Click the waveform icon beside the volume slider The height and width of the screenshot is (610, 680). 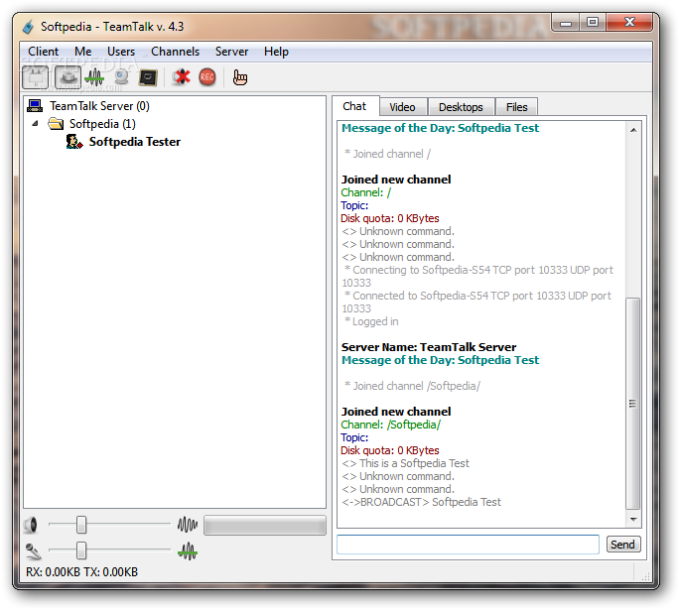point(188,525)
